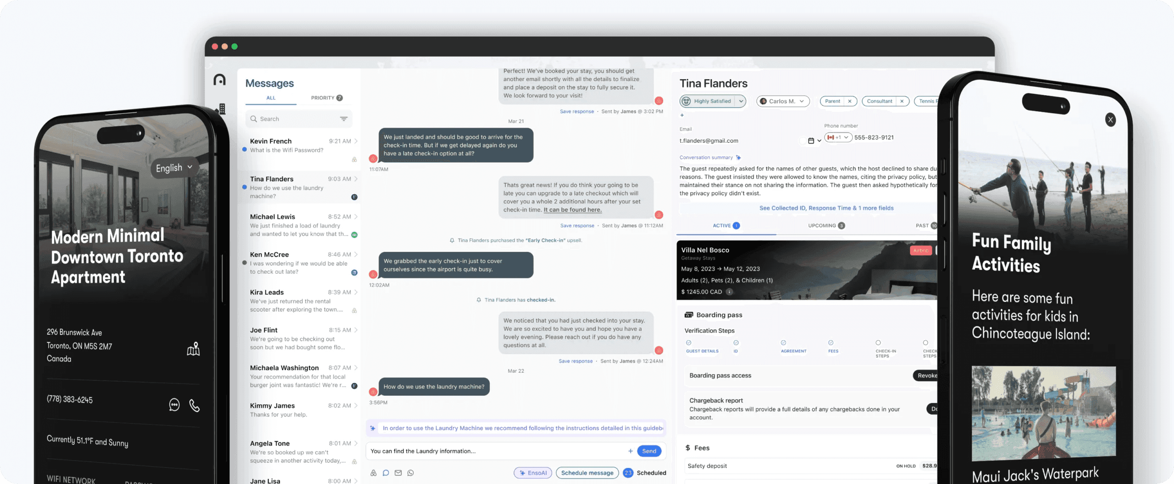The image size is (1174, 484).
Task: Open the listings building icon in the sidebar
Action: click(x=222, y=109)
